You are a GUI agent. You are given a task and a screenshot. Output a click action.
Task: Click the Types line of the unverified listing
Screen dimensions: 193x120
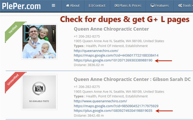(x=111, y=96)
